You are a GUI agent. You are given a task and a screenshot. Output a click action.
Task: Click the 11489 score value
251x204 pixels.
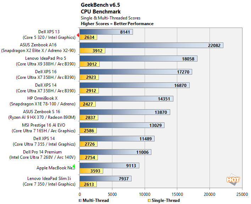(x=145, y=139)
